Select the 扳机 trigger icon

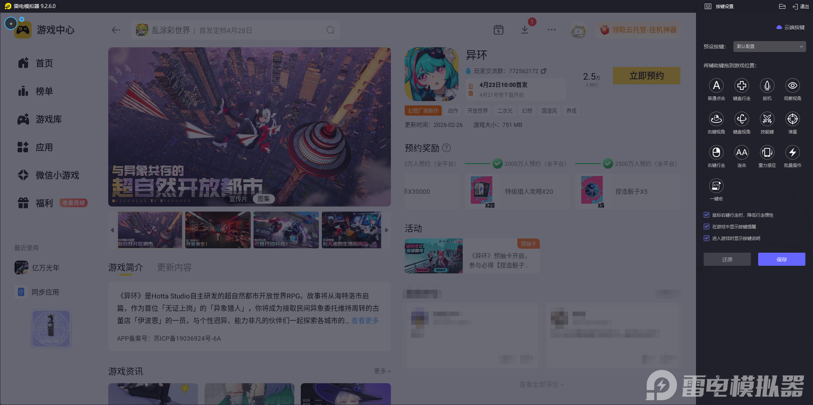click(767, 86)
